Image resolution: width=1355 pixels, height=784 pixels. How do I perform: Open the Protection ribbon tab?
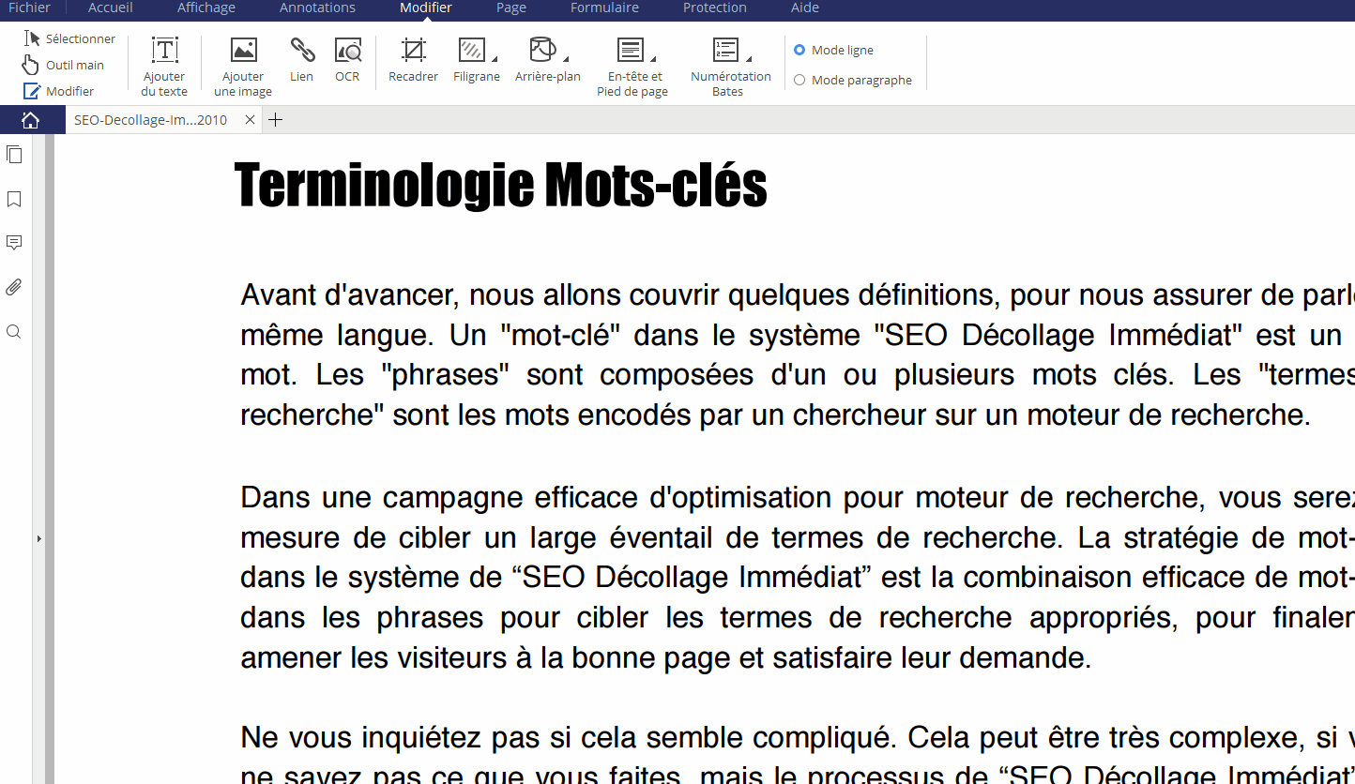tap(714, 8)
